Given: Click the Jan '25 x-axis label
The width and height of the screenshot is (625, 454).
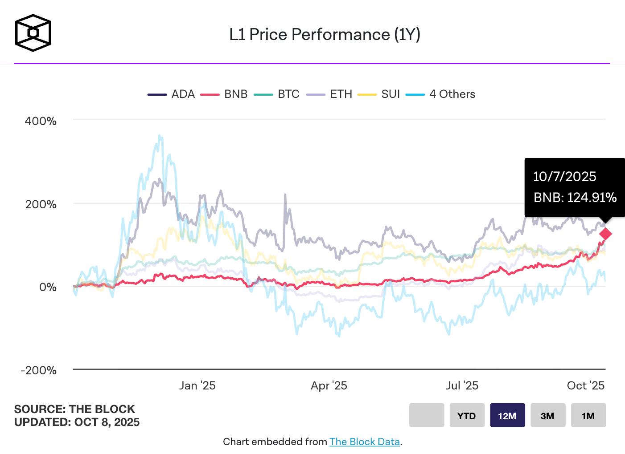Looking at the screenshot, I should click(x=197, y=385).
